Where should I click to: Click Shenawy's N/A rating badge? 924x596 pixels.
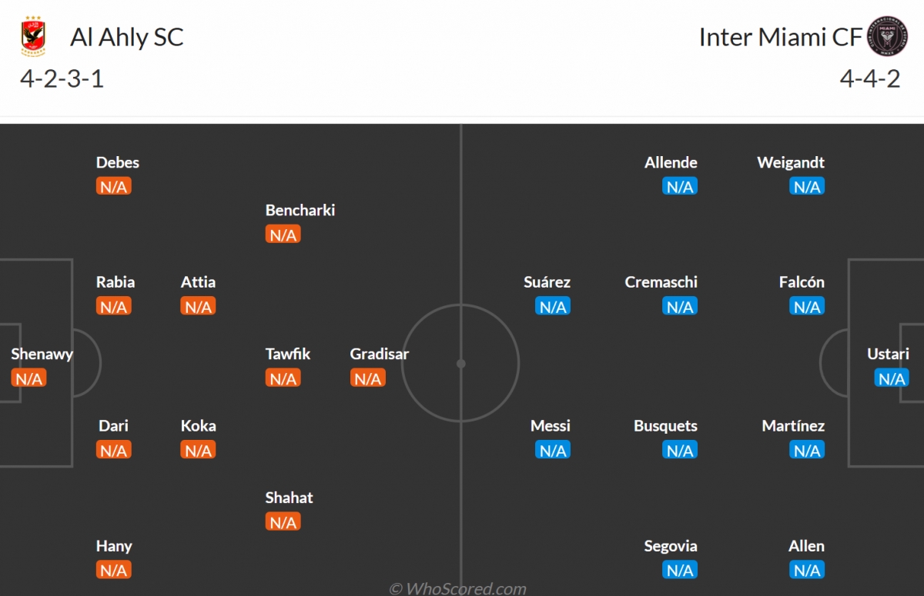click(28, 378)
